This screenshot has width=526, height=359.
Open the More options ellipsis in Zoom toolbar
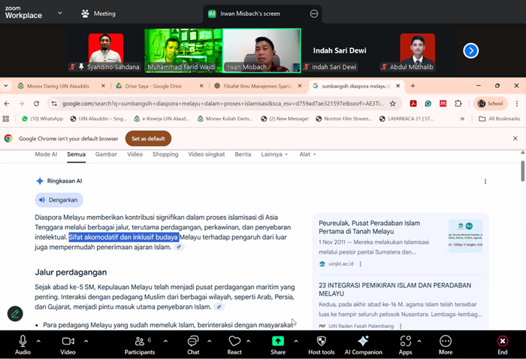click(x=446, y=341)
